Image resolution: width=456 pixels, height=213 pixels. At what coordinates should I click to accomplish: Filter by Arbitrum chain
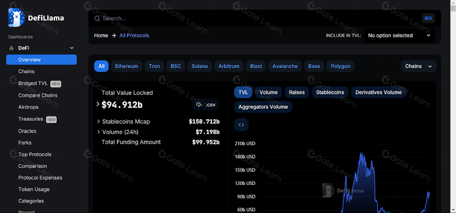(229, 66)
